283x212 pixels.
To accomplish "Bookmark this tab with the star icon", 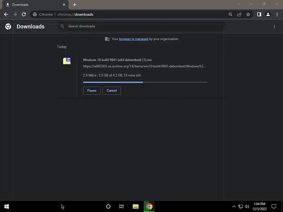I will click(x=248, y=14).
